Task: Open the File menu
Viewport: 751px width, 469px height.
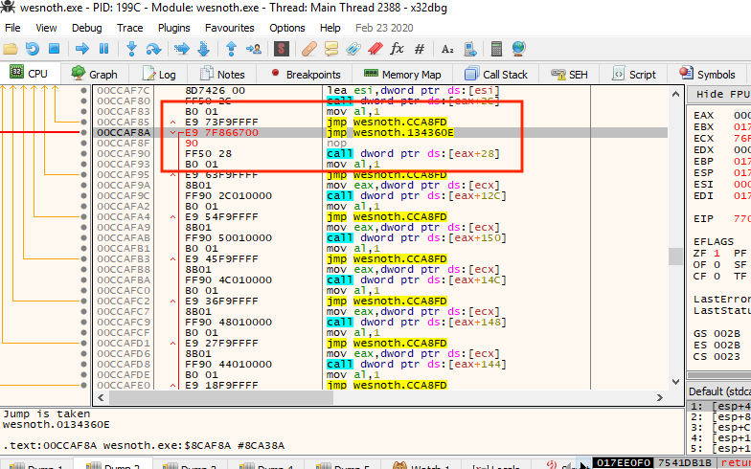Action: point(12,28)
